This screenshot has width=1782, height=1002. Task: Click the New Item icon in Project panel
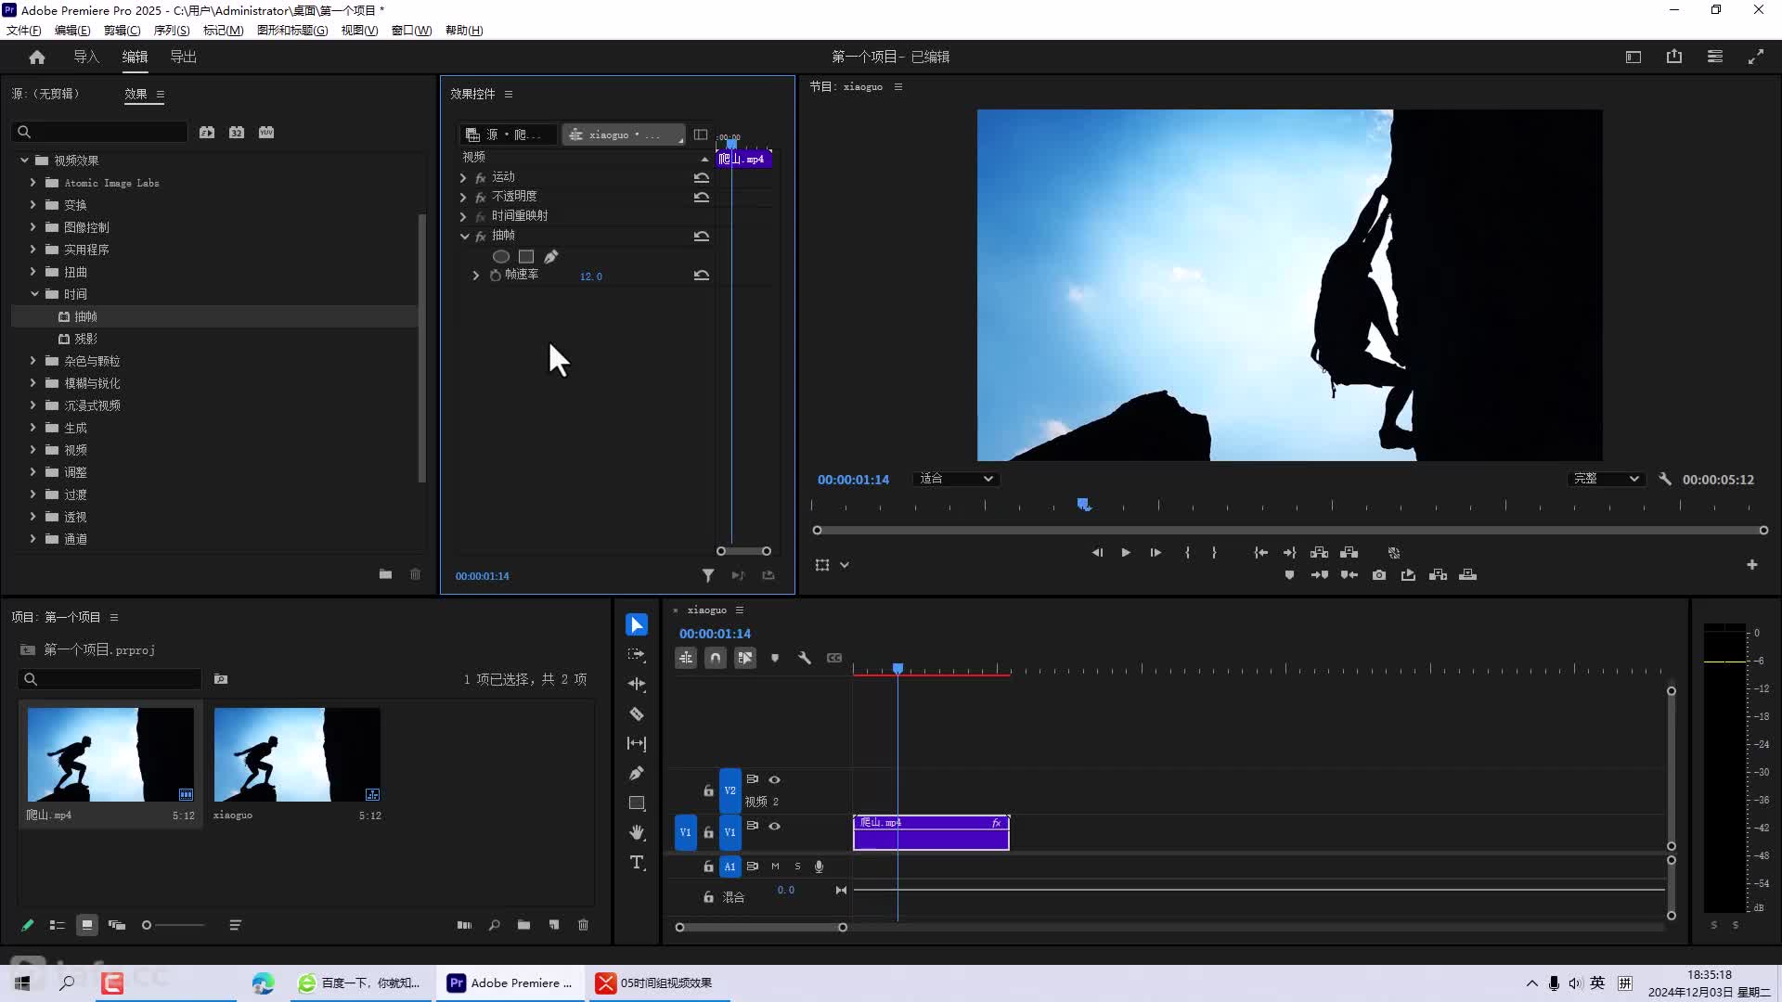pyautogui.click(x=554, y=925)
